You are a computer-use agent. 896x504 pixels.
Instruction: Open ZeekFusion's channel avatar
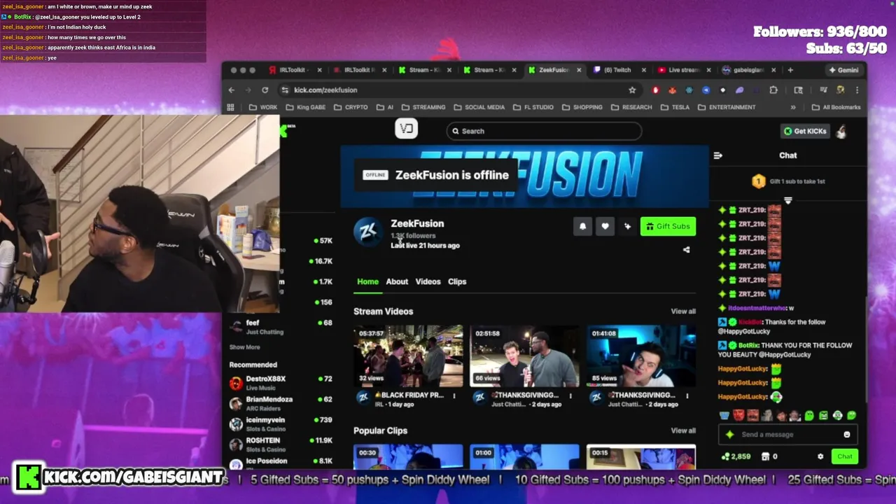(368, 232)
